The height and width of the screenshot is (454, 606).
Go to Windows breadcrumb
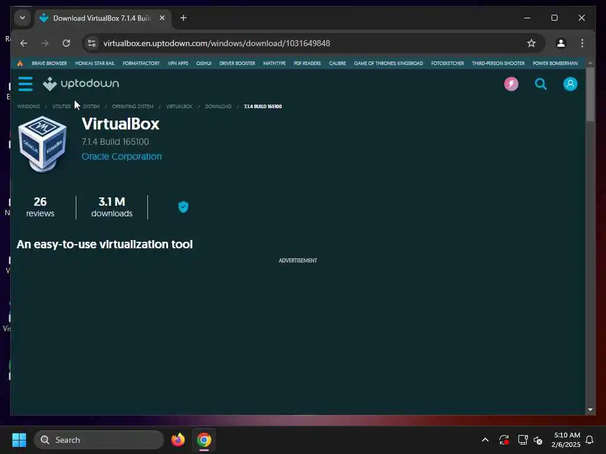coord(28,106)
